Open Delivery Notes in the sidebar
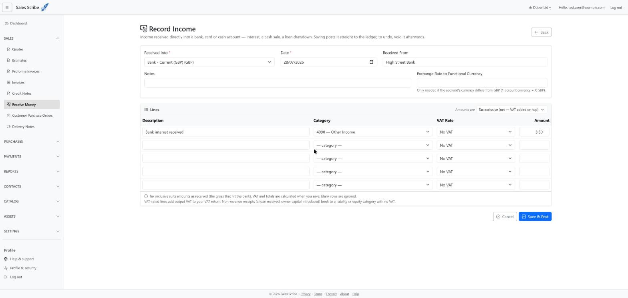 coord(23,126)
